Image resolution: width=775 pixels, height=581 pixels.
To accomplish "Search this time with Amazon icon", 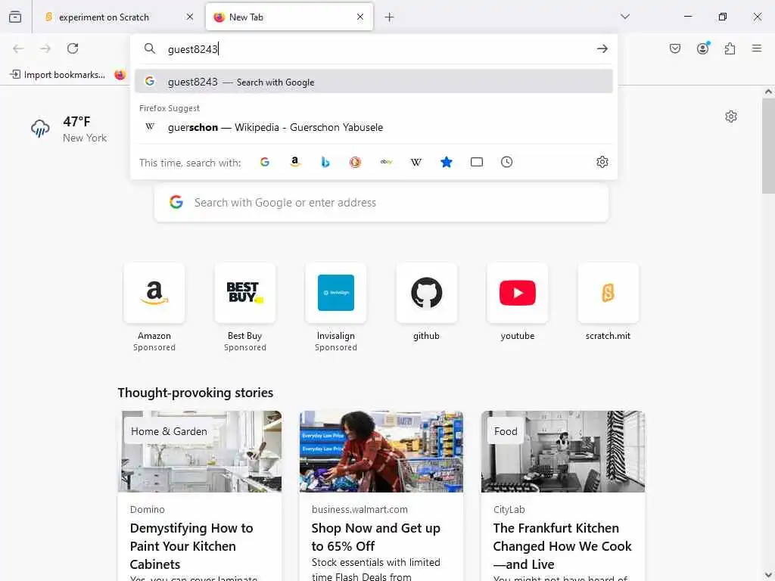I will [295, 162].
